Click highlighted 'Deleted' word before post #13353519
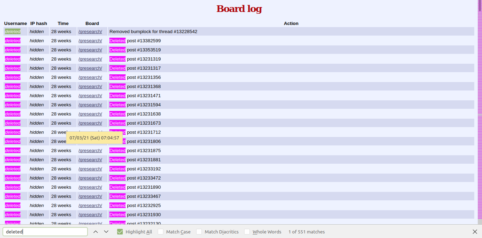Screen dimensions: 482x238 118,50
